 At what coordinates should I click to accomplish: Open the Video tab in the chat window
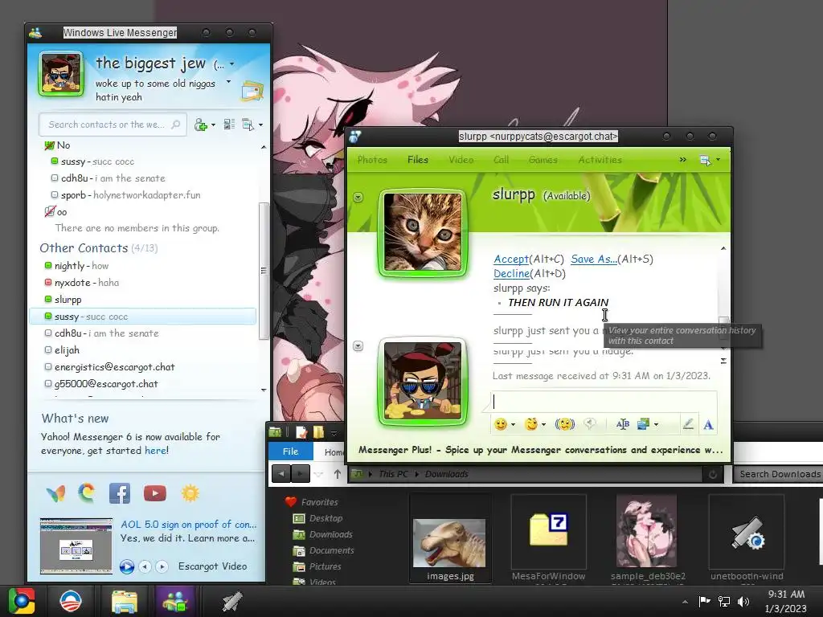coord(461,160)
